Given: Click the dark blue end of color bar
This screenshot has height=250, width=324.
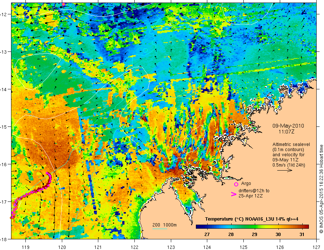Looking at the screenshot, I should pos(198,227).
